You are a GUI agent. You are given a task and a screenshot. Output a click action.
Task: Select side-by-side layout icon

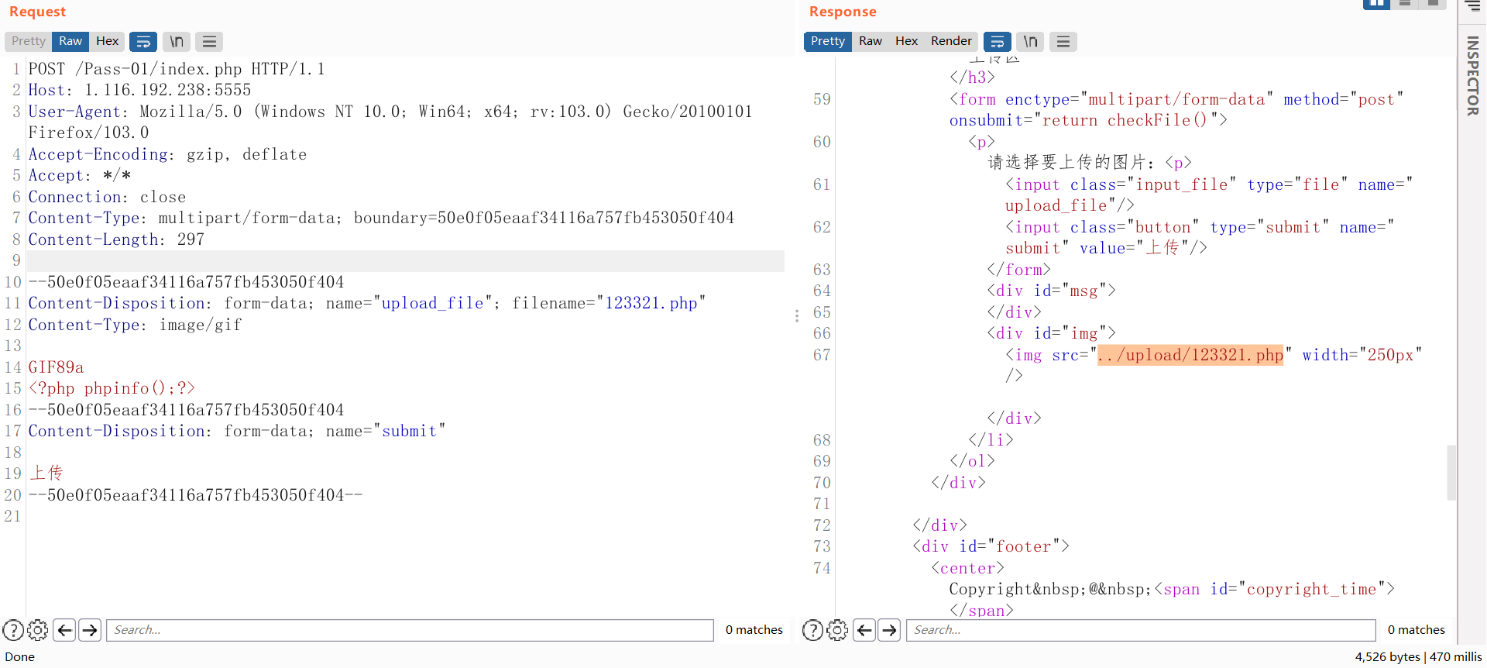click(1376, 4)
